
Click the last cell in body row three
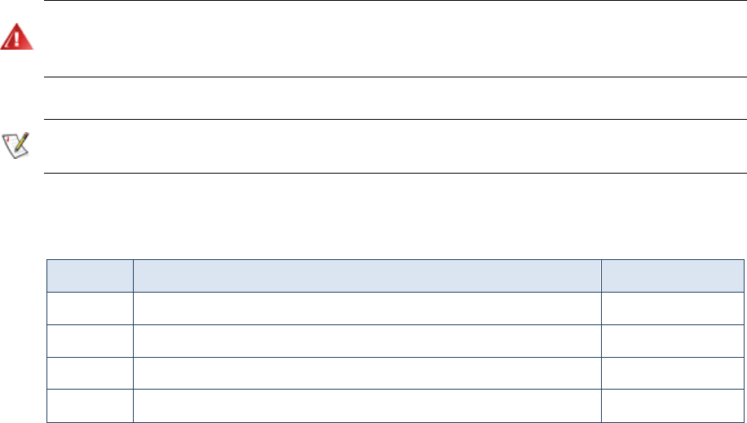[673, 373]
